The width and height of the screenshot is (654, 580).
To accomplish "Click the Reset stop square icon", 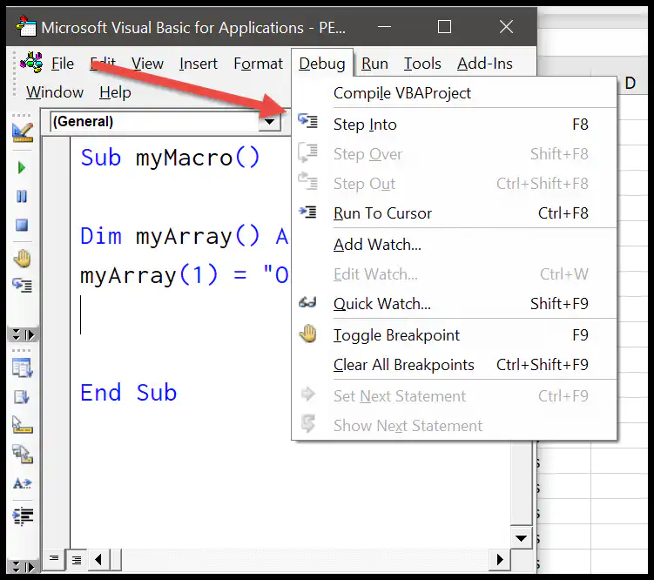I will [22, 226].
